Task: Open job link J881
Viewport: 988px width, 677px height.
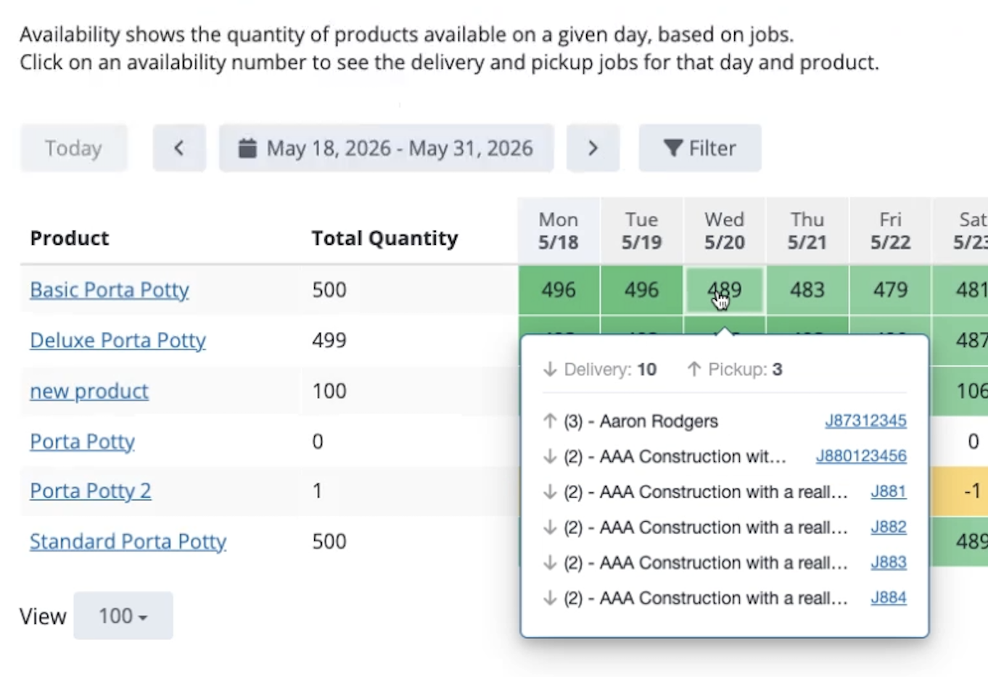Action: coord(889,491)
